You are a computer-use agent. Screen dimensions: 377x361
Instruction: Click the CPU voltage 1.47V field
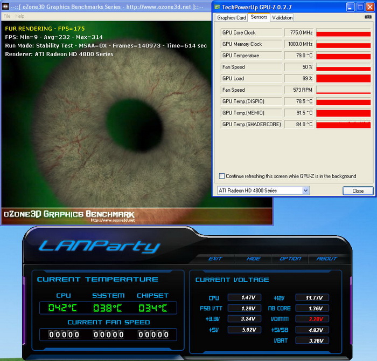click(245, 298)
